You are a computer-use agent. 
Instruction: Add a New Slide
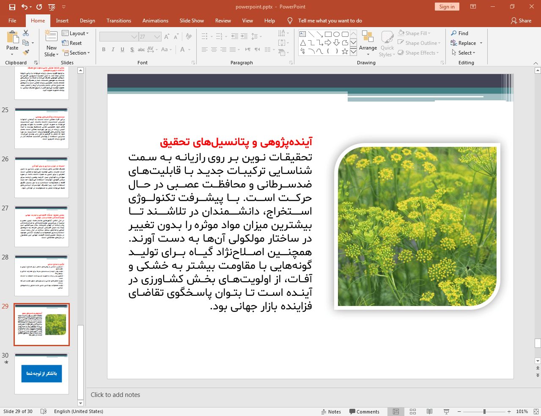pyautogui.click(x=51, y=44)
